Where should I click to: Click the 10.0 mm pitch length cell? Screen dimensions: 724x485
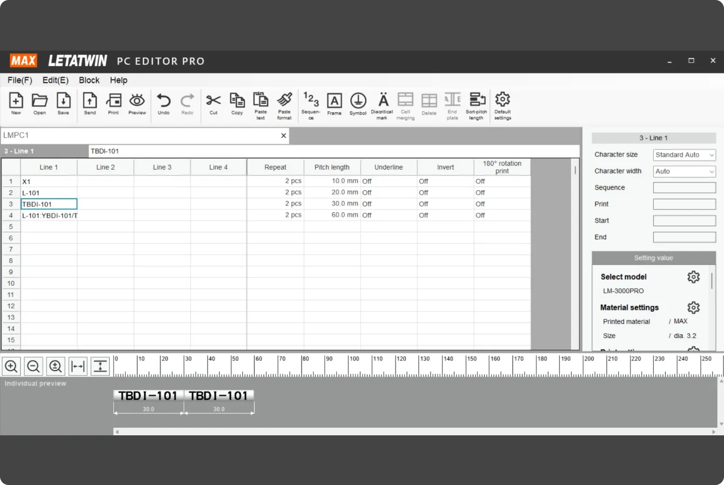pos(332,181)
